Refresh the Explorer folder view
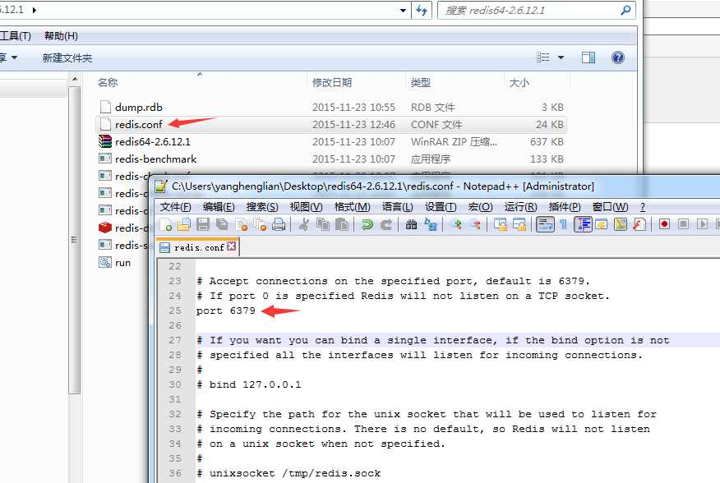This screenshot has height=483, width=720. point(422,10)
